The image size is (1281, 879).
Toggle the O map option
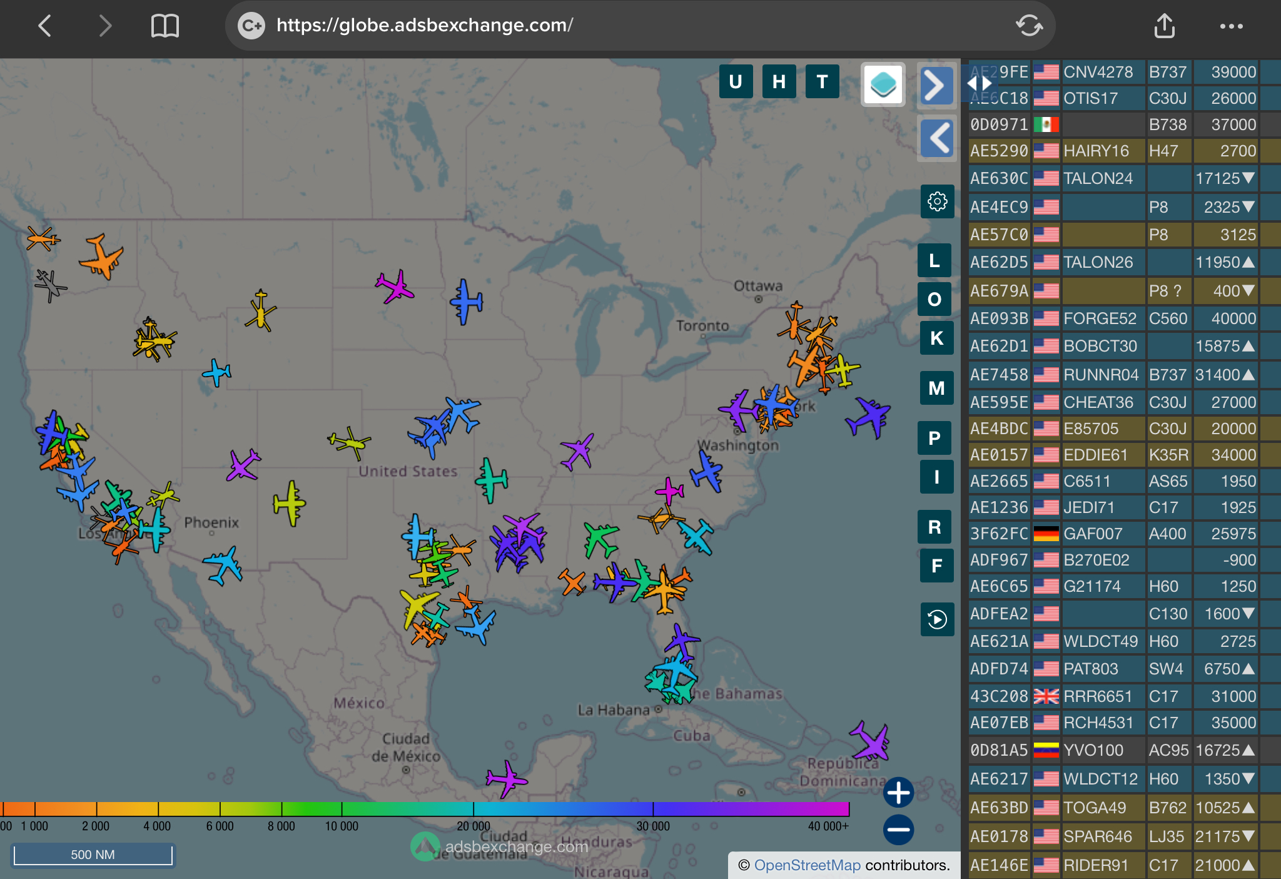click(934, 299)
